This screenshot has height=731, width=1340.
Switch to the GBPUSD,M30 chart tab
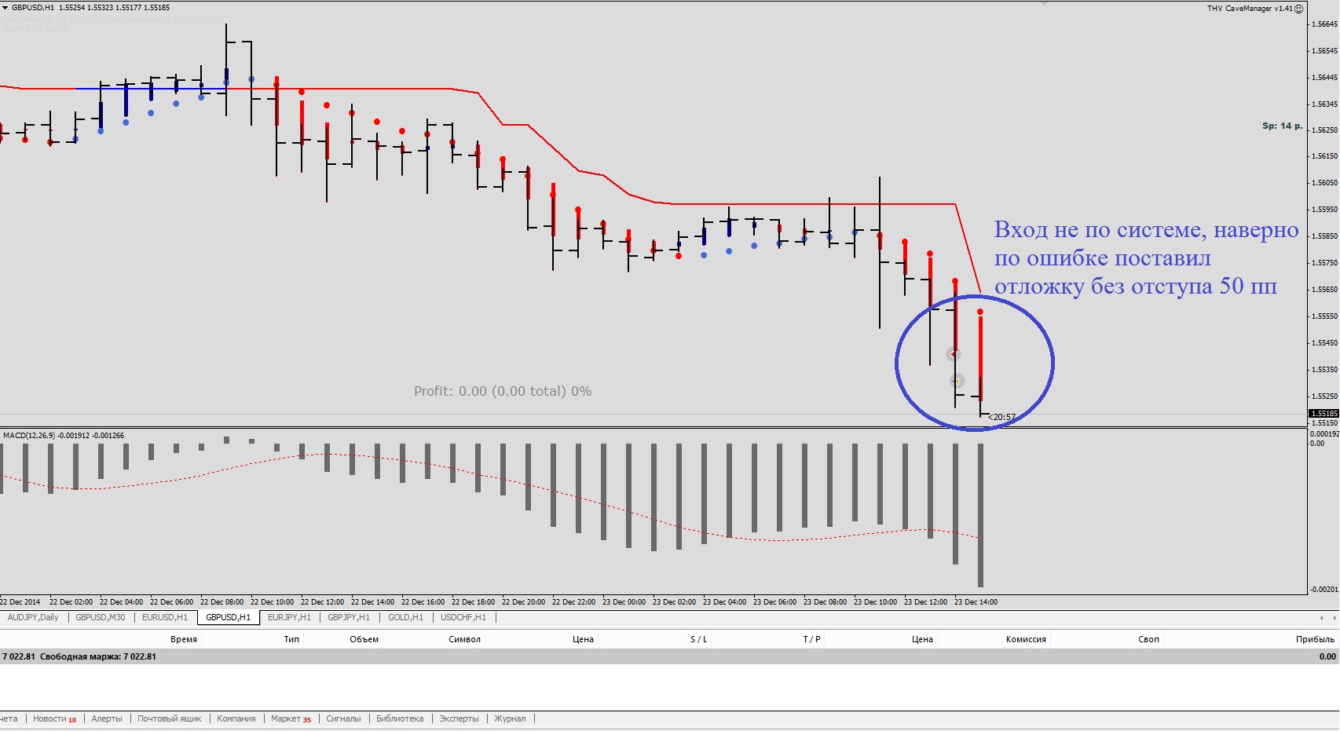click(x=101, y=617)
